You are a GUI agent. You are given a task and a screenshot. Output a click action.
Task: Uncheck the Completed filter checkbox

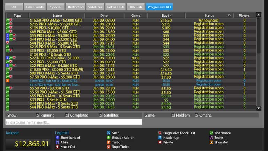pyautogui.click(x=66, y=116)
